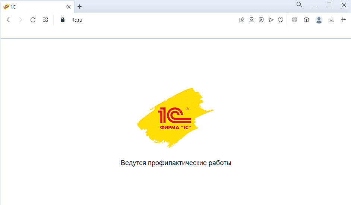Bookmark this page with the heart icon
This screenshot has height=205, width=351.
281,20
